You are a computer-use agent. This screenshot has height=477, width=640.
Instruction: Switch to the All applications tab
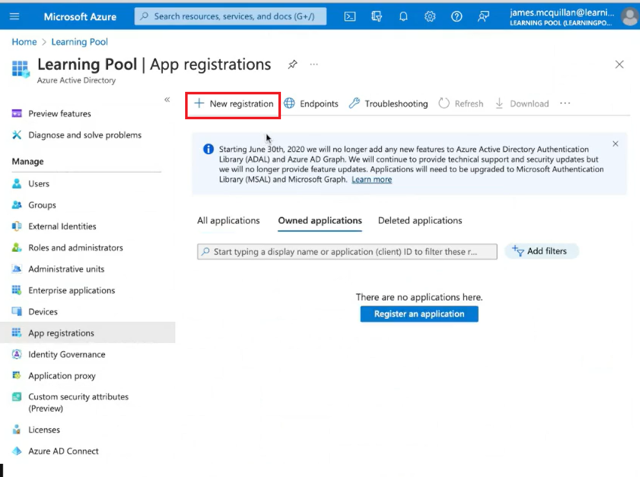228,220
